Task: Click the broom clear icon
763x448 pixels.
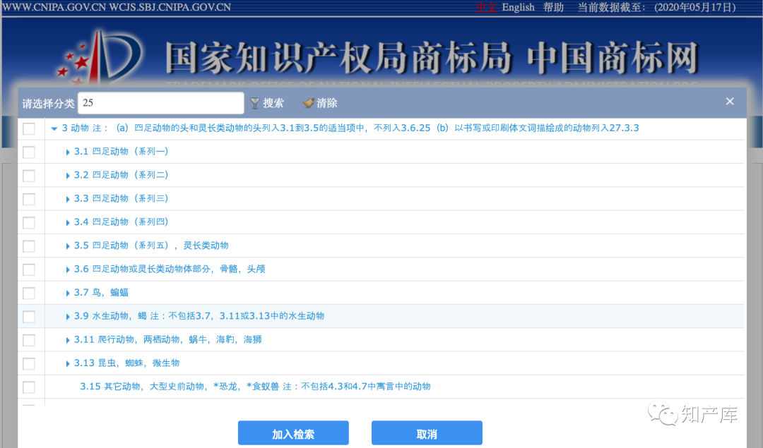Action: [308, 103]
